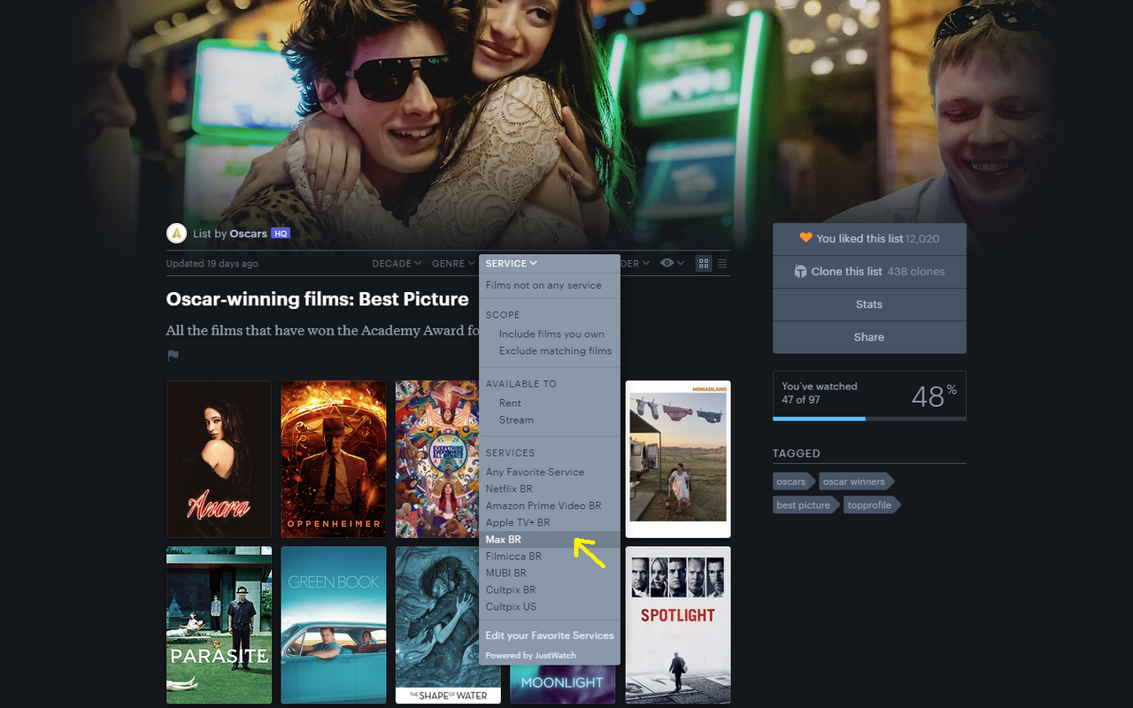Open the Parasite film poster
Viewport: 1133px width, 708px height.
click(219, 625)
